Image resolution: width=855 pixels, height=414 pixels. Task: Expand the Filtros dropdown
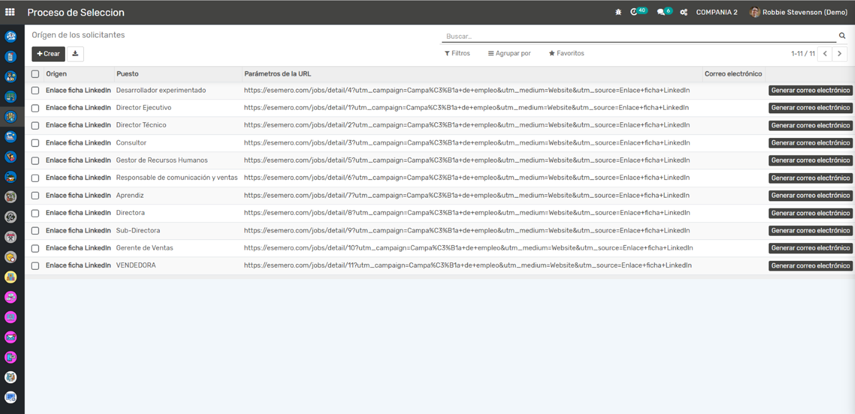coord(457,54)
